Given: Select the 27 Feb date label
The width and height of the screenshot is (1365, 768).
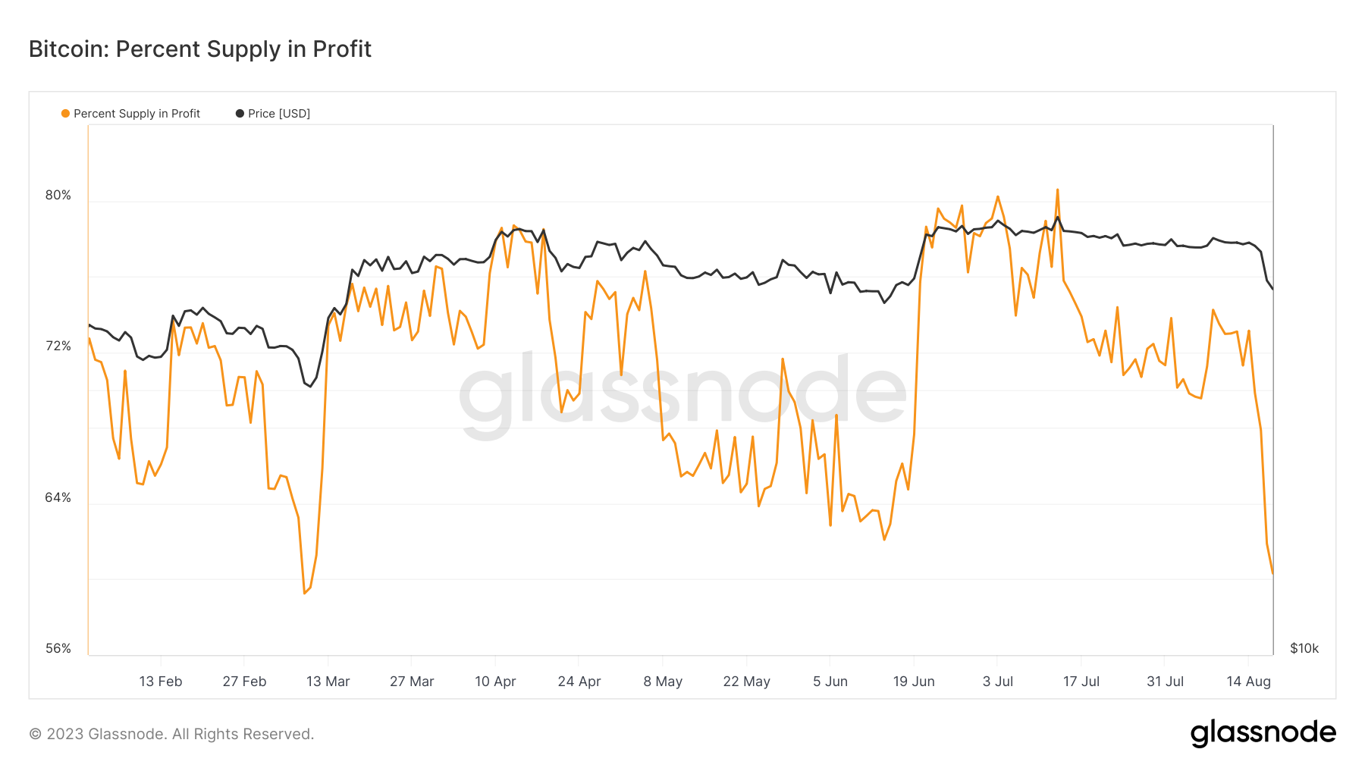Looking at the screenshot, I should point(244,682).
